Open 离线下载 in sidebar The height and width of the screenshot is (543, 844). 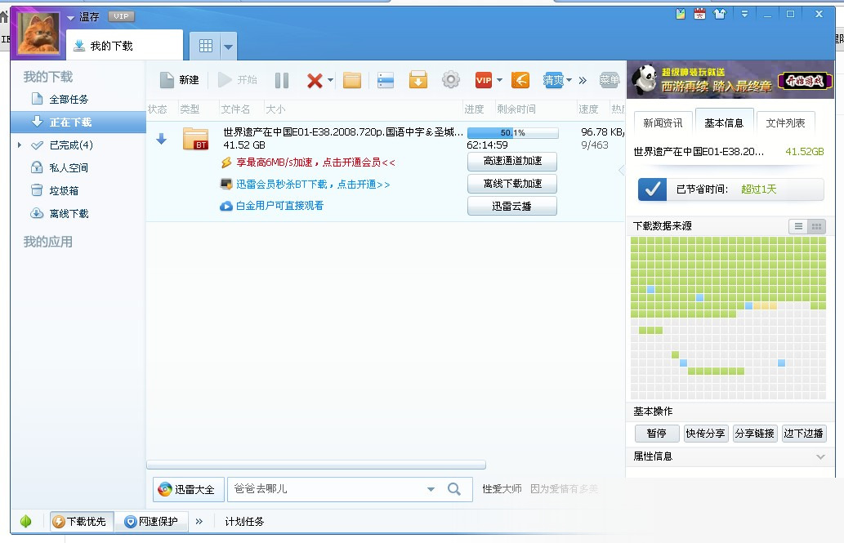pyautogui.click(x=69, y=214)
